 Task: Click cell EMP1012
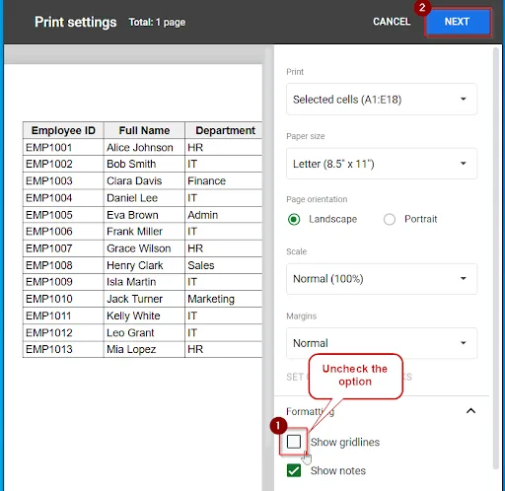point(63,332)
